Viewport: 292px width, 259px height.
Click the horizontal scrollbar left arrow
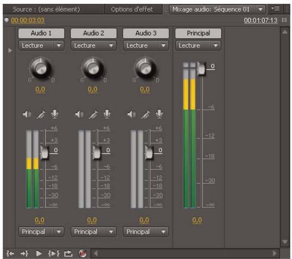click(x=96, y=254)
